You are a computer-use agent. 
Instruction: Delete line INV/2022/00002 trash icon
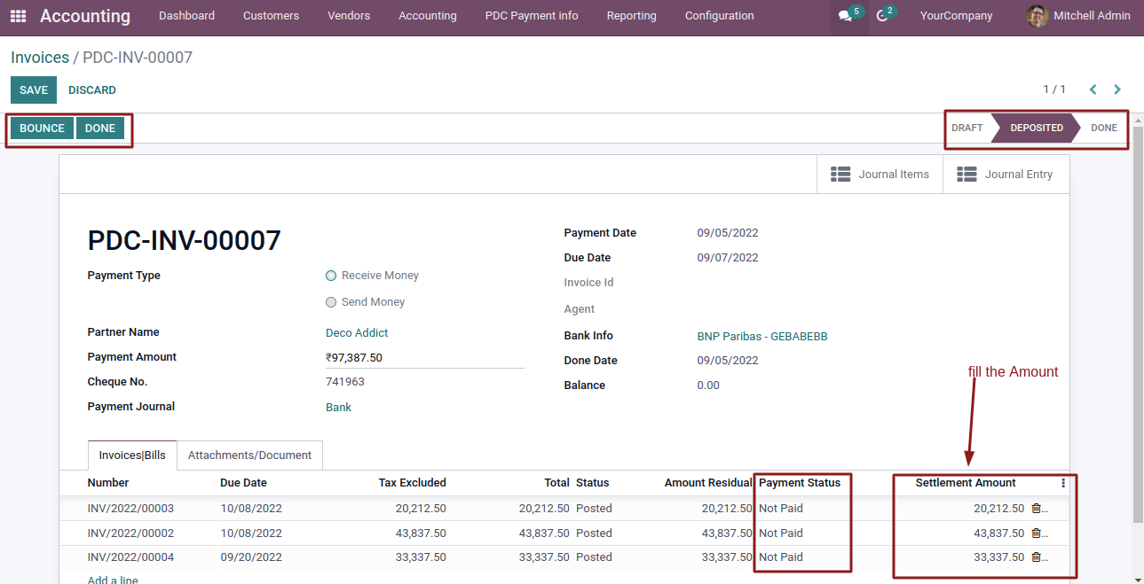click(1036, 533)
